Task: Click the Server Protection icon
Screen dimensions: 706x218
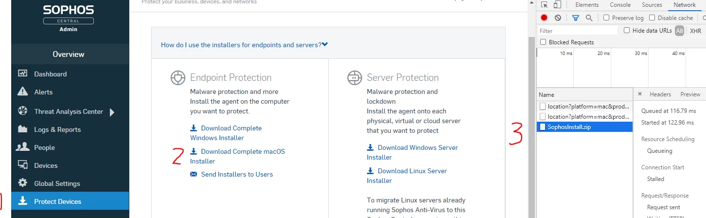Action: click(355, 77)
